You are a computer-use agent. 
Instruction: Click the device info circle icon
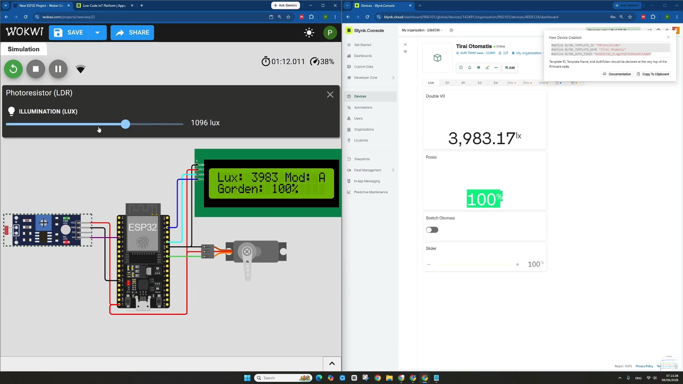point(461,67)
